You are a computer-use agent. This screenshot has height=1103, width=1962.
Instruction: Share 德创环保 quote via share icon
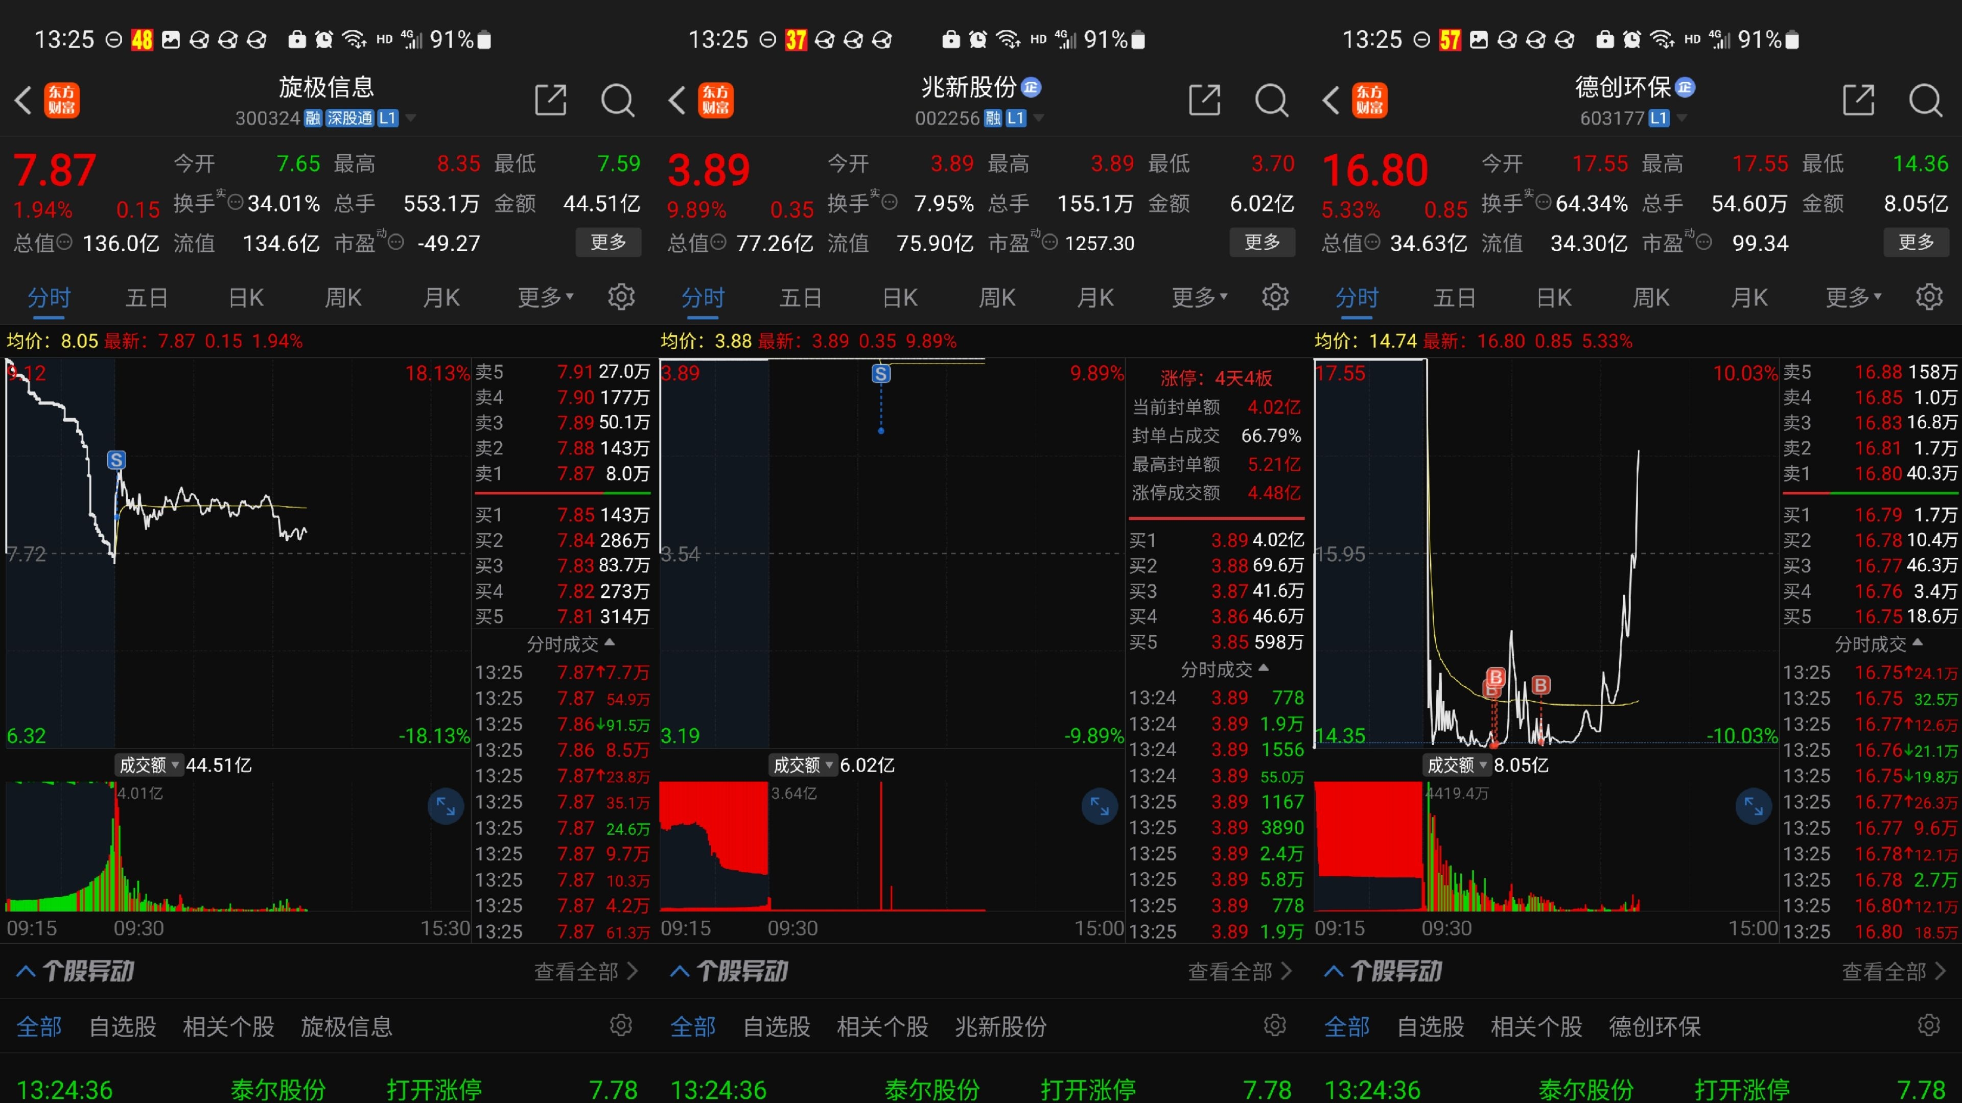click(x=1858, y=100)
